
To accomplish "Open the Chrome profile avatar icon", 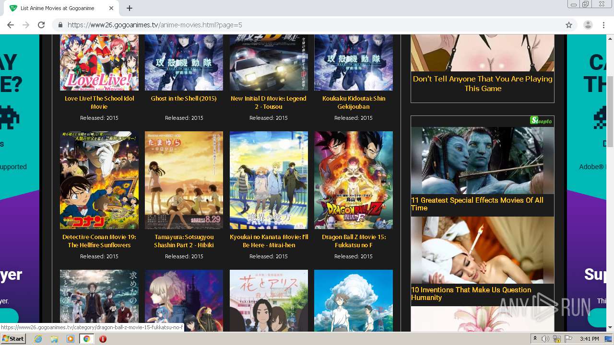I will click(588, 25).
